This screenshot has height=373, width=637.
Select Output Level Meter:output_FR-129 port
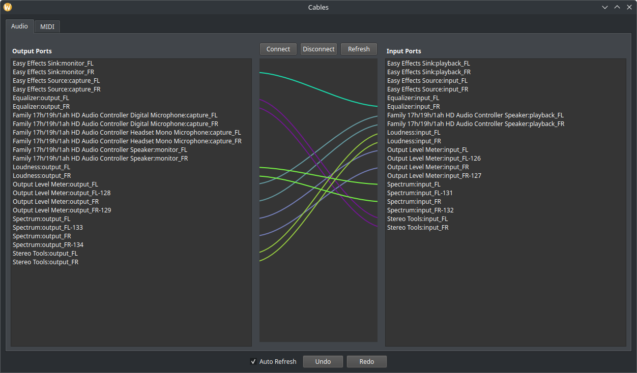(x=62, y=210)
